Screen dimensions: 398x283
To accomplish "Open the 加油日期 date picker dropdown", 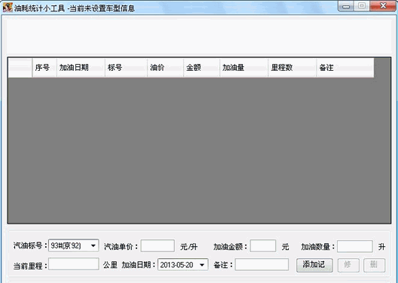I will point(182,265).
